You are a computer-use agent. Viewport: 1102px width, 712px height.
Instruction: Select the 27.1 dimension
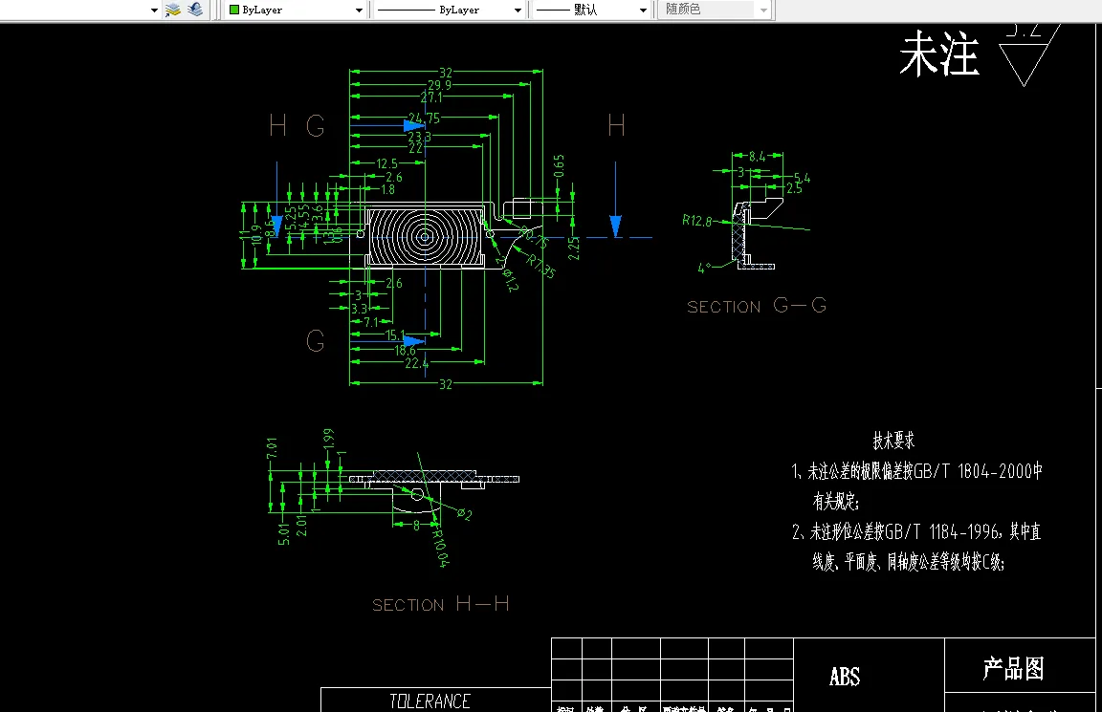tap(431, 97)
